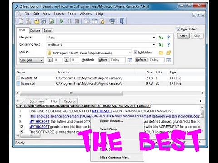Screen dimensions: 218x163
Task: Click question mark help beside File name
Action: pos(168,38)
